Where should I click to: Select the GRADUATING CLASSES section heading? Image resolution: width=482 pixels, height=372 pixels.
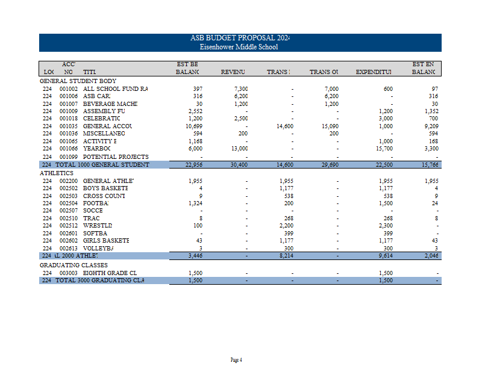click(74, 265)
